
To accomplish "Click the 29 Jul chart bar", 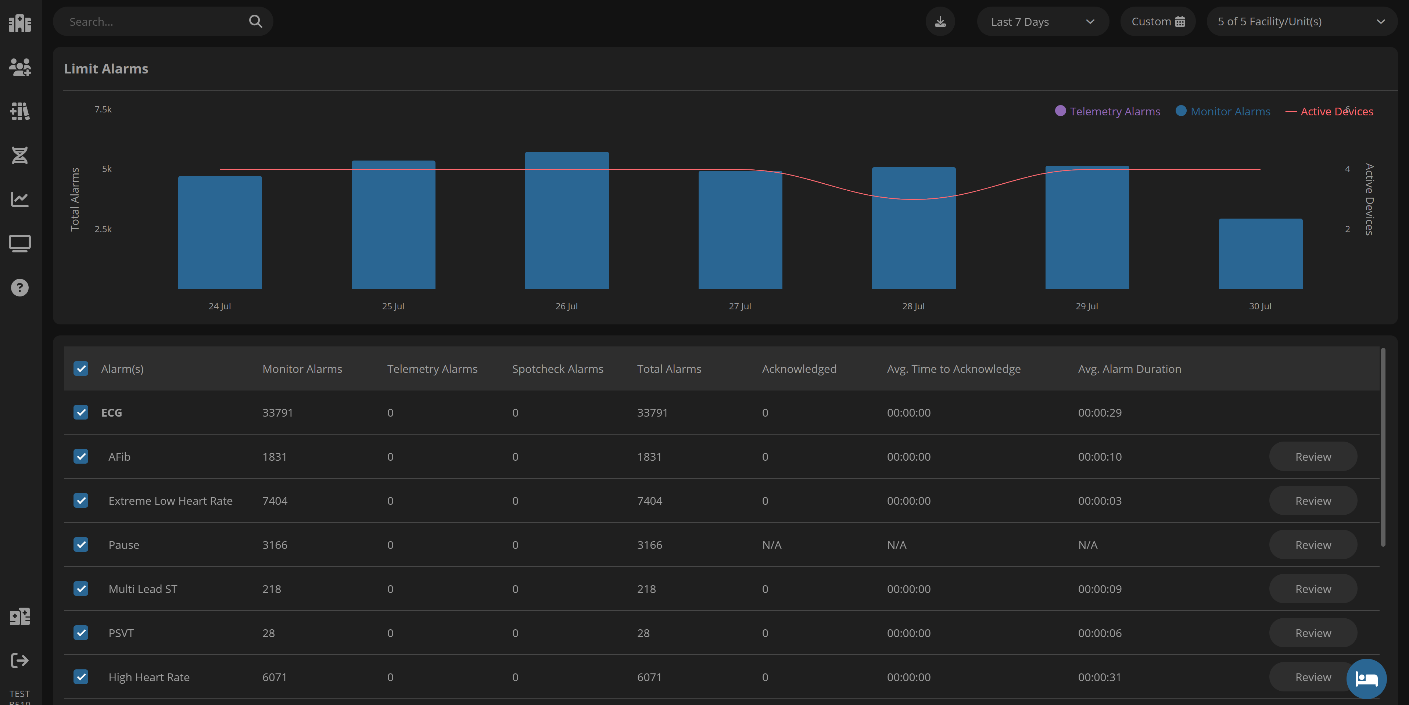I will 1087,227.
